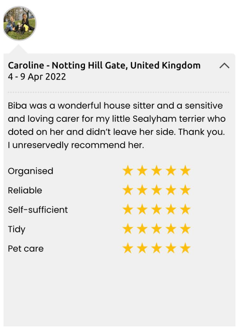239x329 pixels.
Task: Click the second star for Self-sufficient
Action: pos(142,210)
